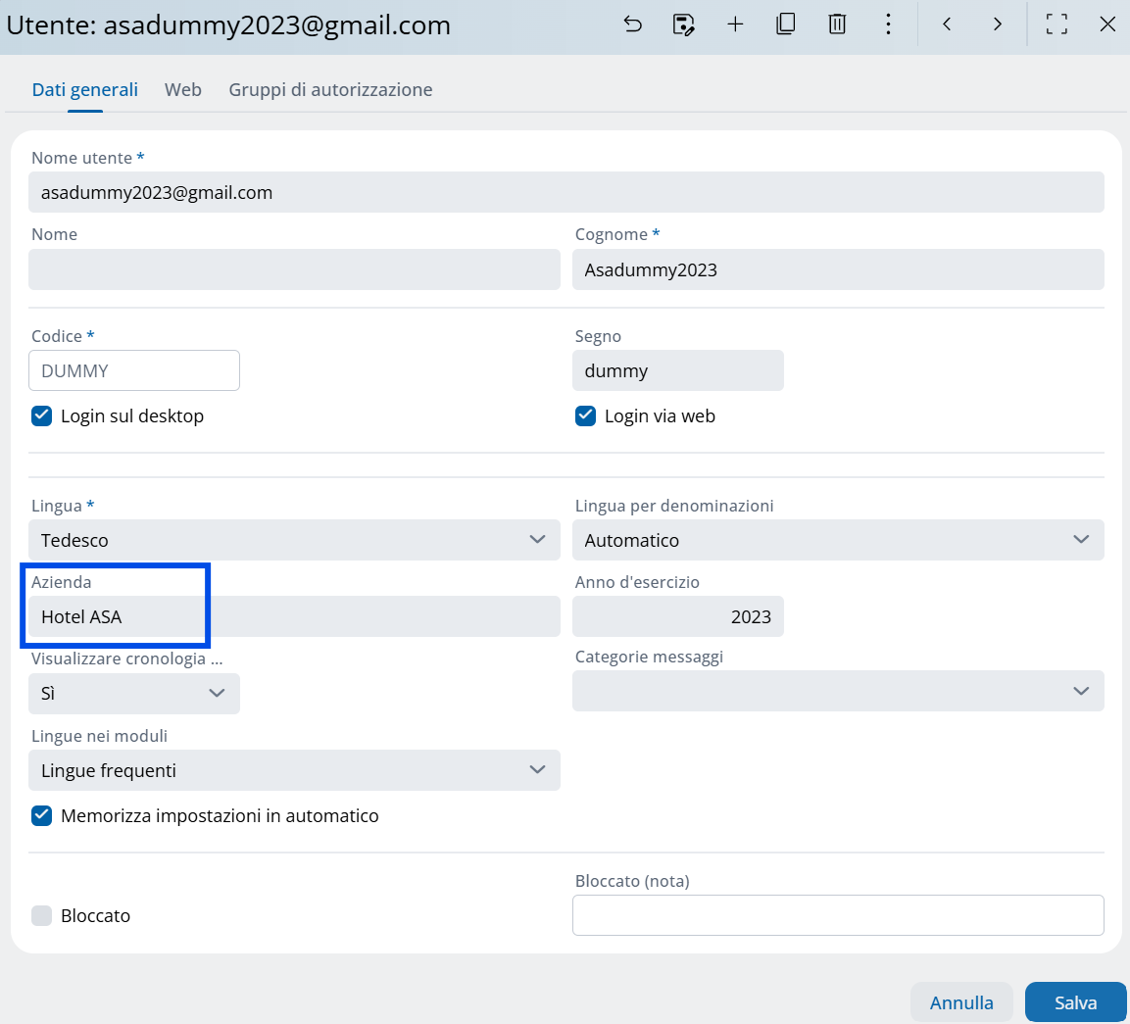Open the Lingua dropdown showing Tedesco
Screen dimensions: 1130x1024
294,540
